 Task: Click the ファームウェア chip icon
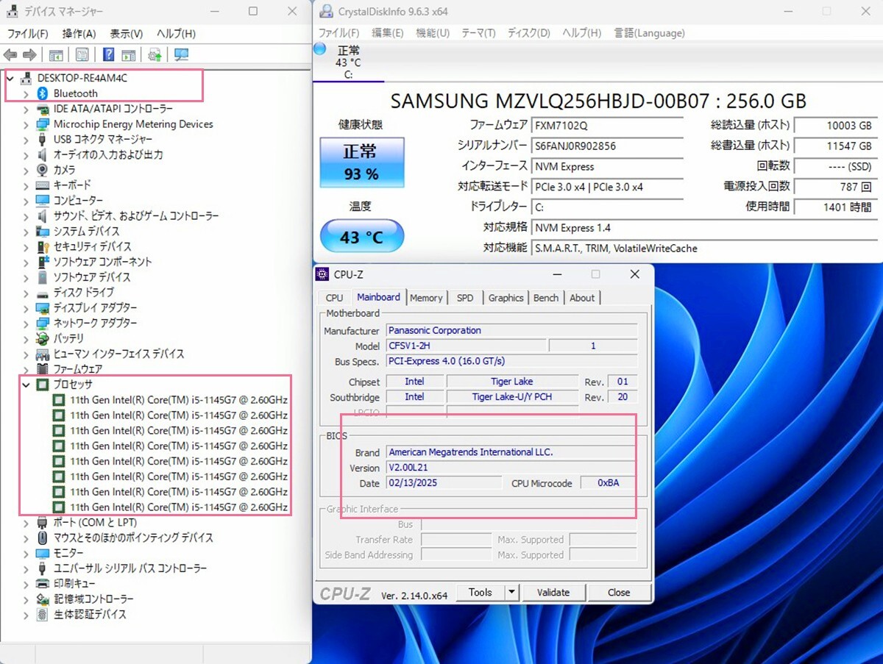click(43, 369)
